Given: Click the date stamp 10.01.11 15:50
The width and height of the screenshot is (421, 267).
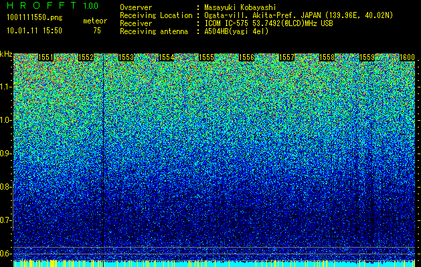Looking at the screenshot, I should [34, 31].
